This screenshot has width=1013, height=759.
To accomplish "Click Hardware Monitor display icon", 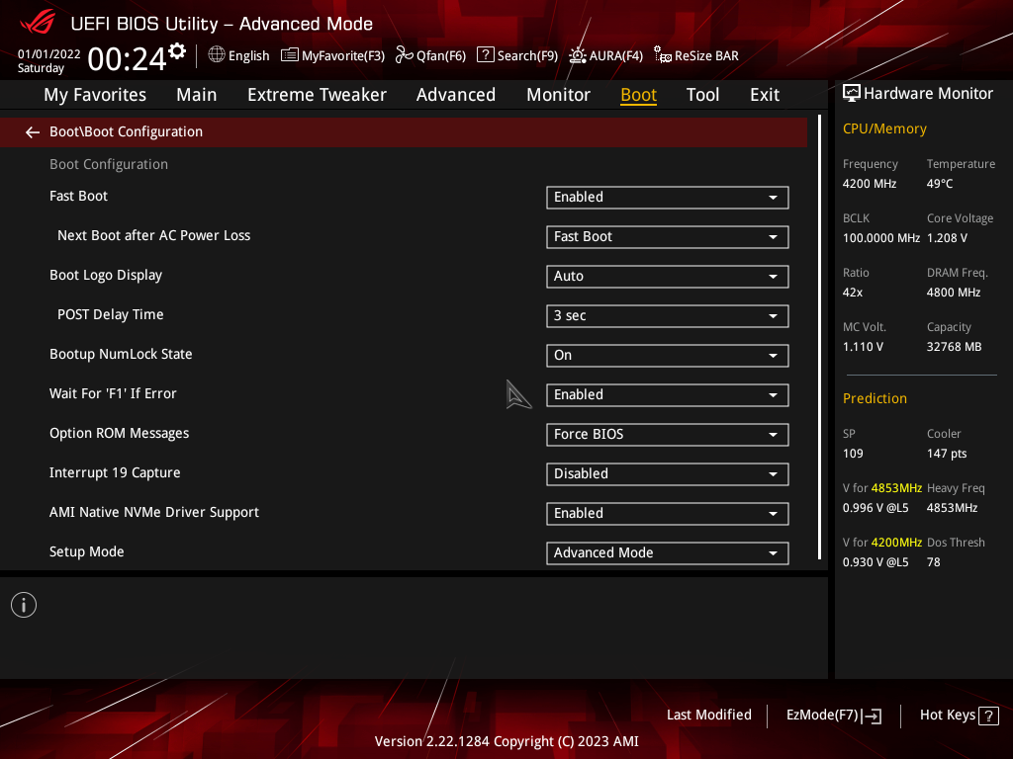I will 852,94.
